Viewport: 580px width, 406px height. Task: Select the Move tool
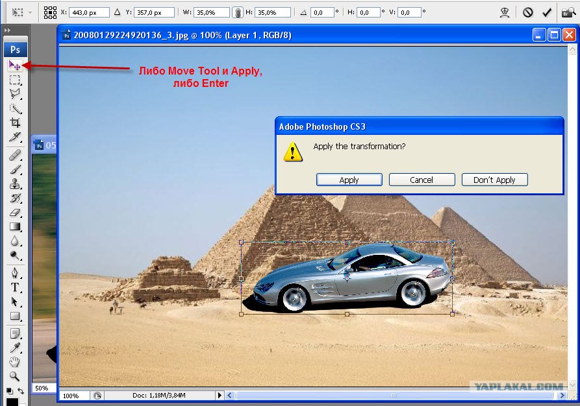click(15, 66)
